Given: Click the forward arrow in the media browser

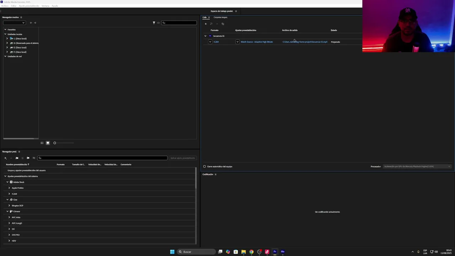Looking at the screenshot, I should click(x=35, y=23).
